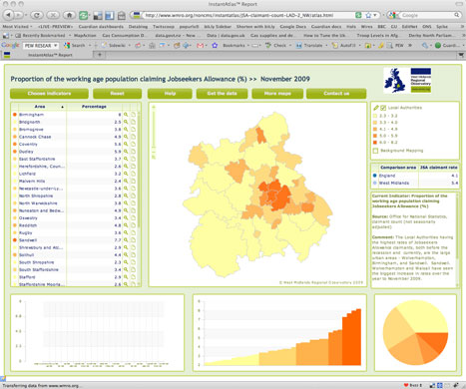
Task: Open the PEW RESEAR search box dropdown
Action: click(x=56, y=46)
